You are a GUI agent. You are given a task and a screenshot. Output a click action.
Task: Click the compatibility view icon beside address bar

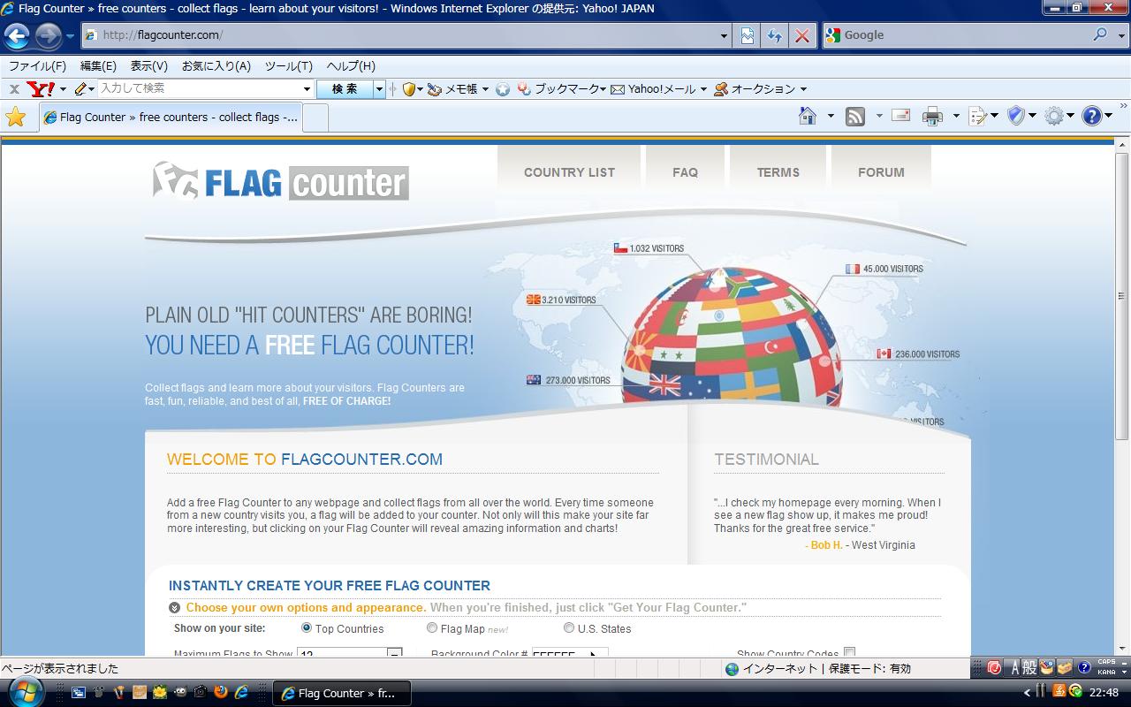coord(748,35)
